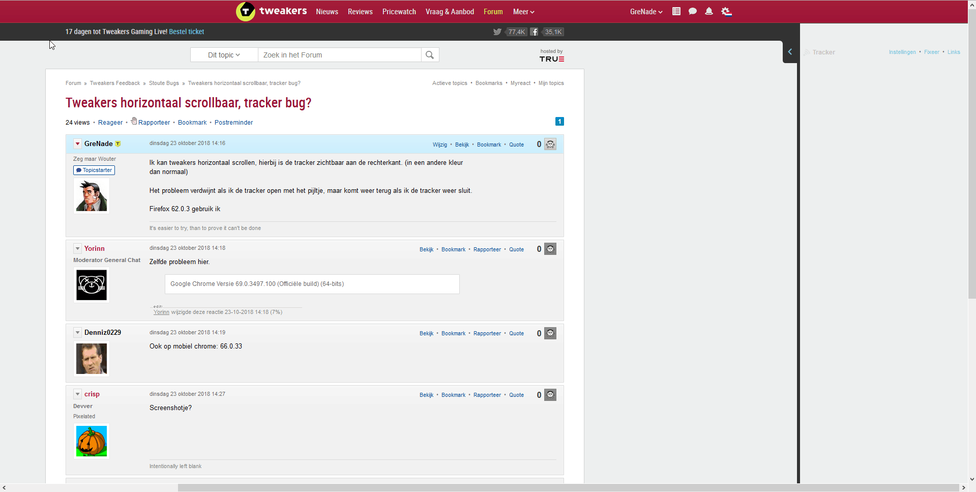Open the Reviews menu
The image size is (976, 492).
[x=360, y=12]
